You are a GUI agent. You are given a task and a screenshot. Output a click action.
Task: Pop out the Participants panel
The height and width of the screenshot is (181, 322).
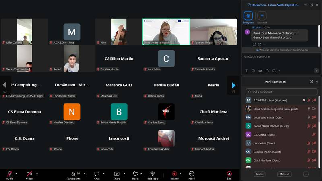(x=311, y=82)
